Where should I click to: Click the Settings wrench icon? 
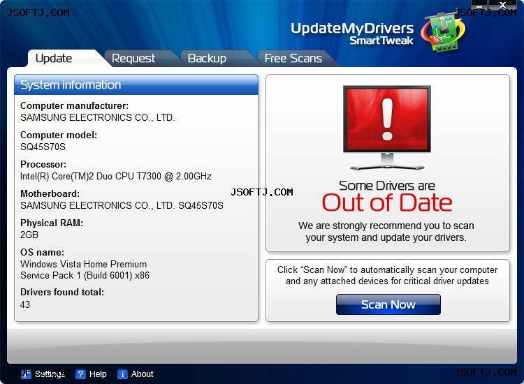pyautogui.click(x=26, y=374)
